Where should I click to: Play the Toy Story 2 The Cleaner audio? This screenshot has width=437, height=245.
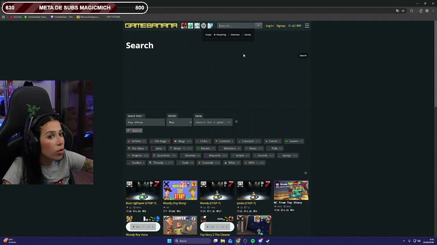coord(208,227)
